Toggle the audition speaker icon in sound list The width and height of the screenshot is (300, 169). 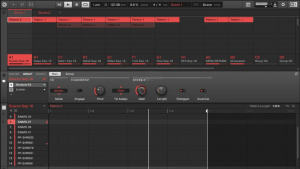(11, 110)
